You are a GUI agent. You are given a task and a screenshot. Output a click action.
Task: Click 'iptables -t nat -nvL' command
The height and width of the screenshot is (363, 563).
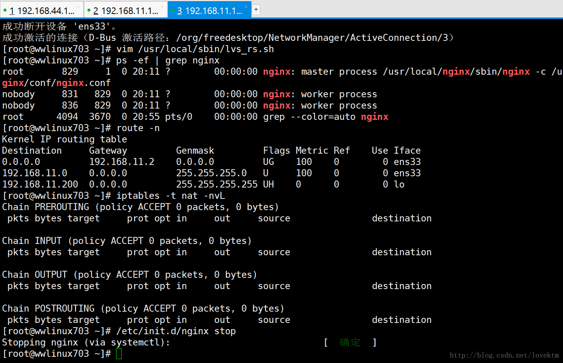tap(171, 196)
